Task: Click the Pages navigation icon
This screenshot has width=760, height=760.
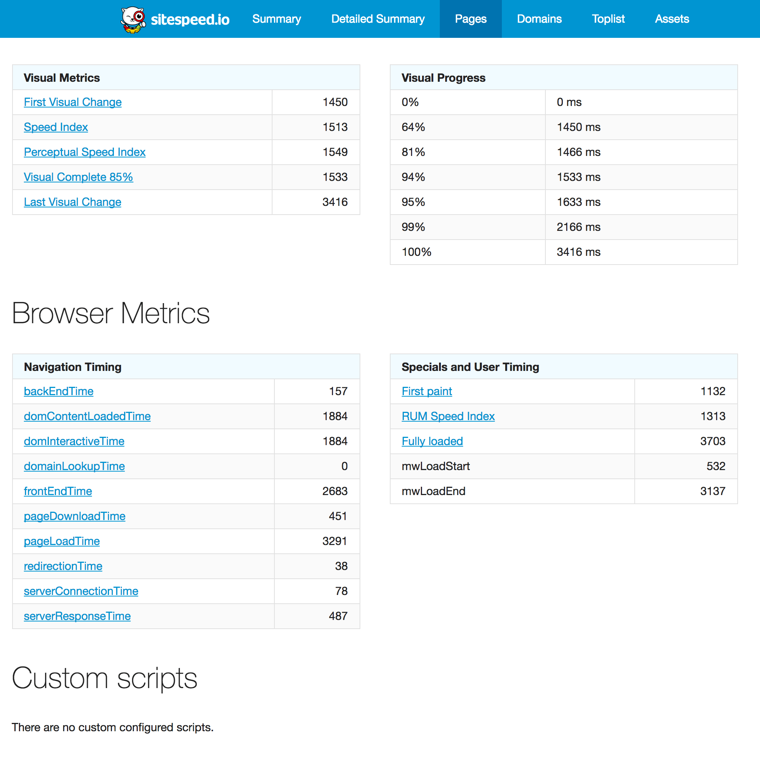Action: click(470, 19)
